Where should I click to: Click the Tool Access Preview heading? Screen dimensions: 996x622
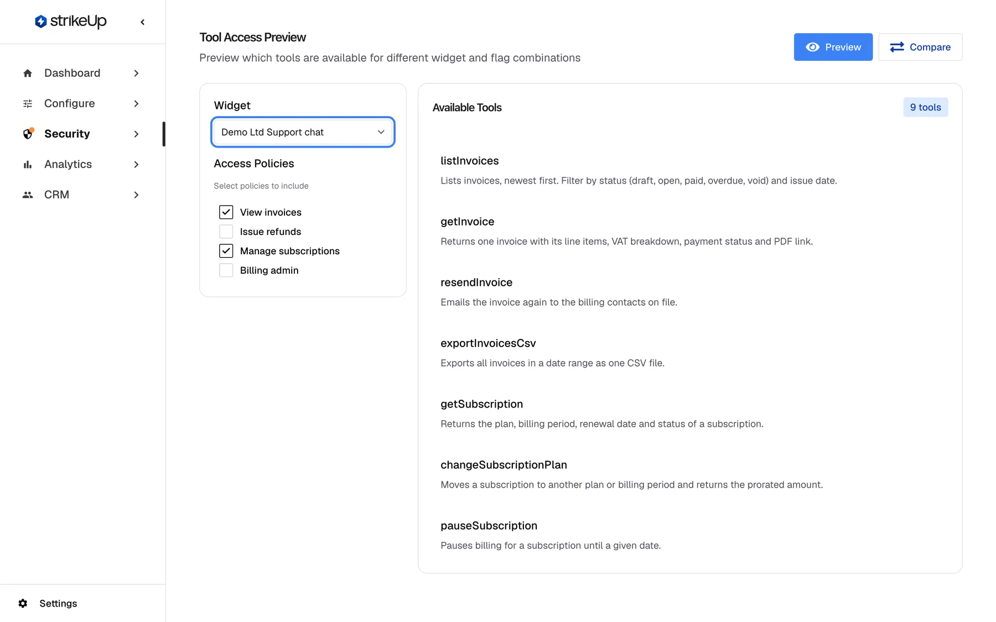click(x=252, y=37)
